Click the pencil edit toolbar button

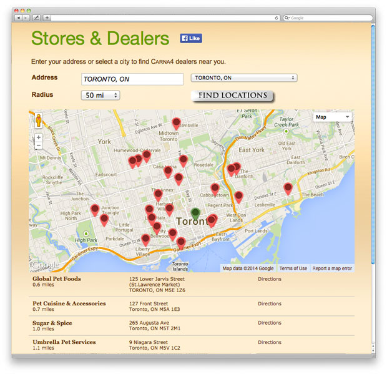coord(37,17)
